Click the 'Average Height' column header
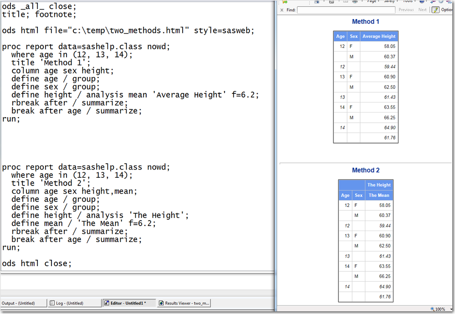Image resolution: width=455 pixels, height=314 pixels. point(378,36)
